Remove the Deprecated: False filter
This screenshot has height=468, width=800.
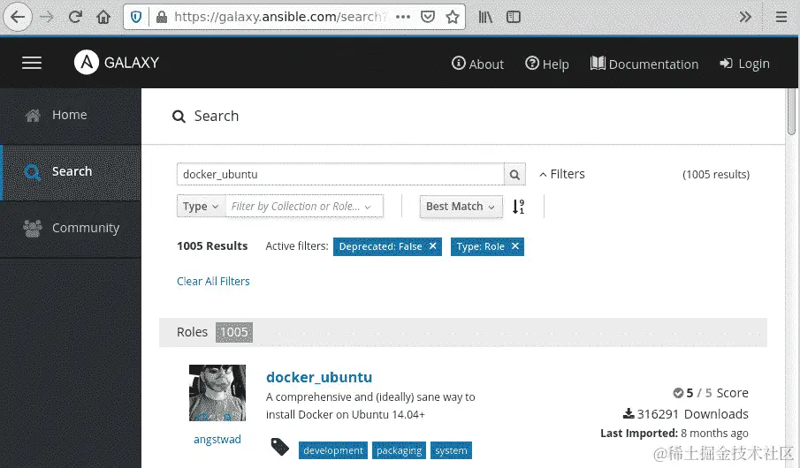[432, 246]
